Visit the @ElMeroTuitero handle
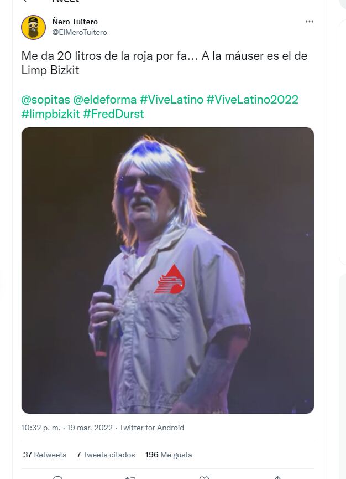 tap(79, 32)
